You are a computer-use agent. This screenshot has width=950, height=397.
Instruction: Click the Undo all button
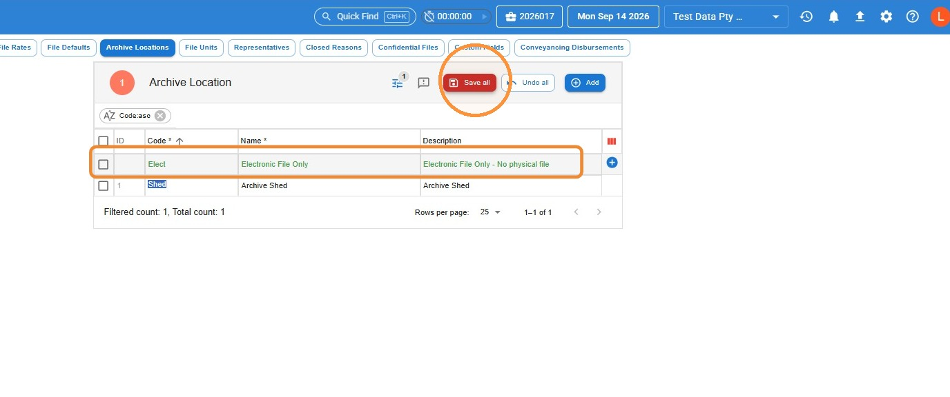[528, 83]
